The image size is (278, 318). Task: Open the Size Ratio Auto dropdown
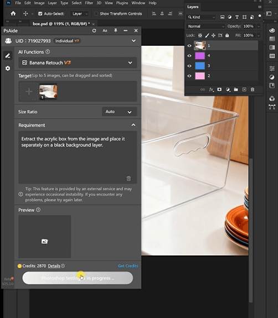tap(119, 112)
